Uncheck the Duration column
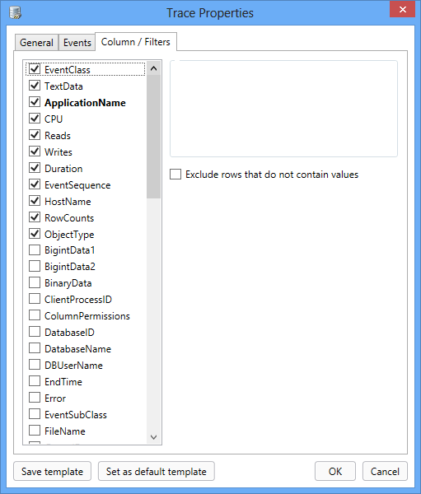 tap(35, 168)
